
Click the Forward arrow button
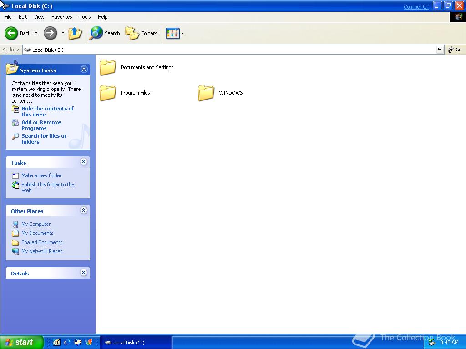point(50,33)
